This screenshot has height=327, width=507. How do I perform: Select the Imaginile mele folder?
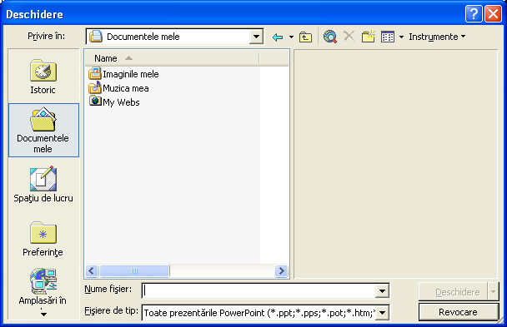pos(124,74)
